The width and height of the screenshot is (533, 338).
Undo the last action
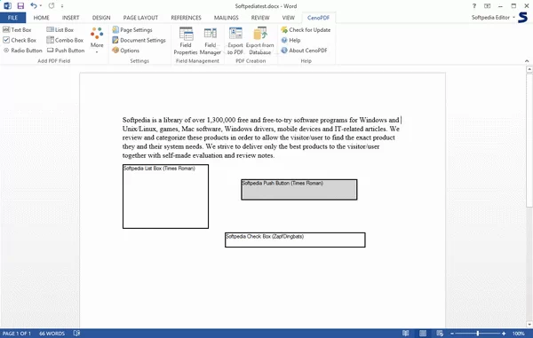click(x=34, y=6)
